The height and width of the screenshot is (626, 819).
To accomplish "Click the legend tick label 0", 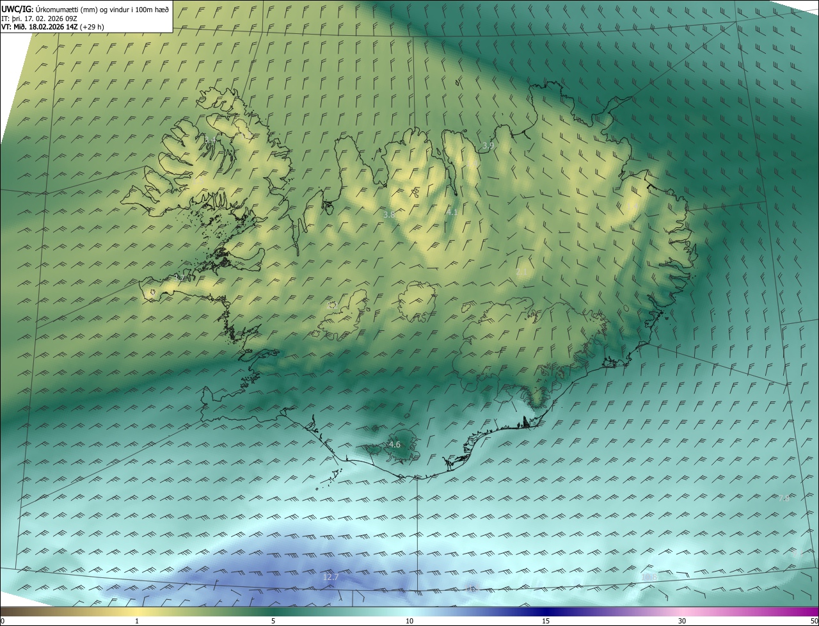I will click(3, 621).
